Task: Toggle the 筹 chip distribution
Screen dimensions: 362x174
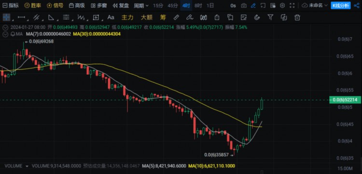Action: (x=163, y=17)
